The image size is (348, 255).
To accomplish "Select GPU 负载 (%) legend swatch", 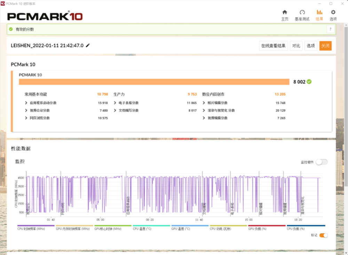I will [267, 226].
